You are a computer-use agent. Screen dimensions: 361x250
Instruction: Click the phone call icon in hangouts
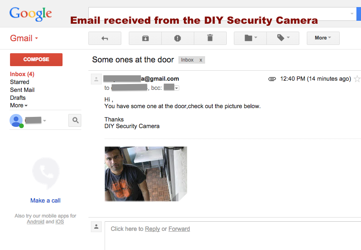coord(46,173)
